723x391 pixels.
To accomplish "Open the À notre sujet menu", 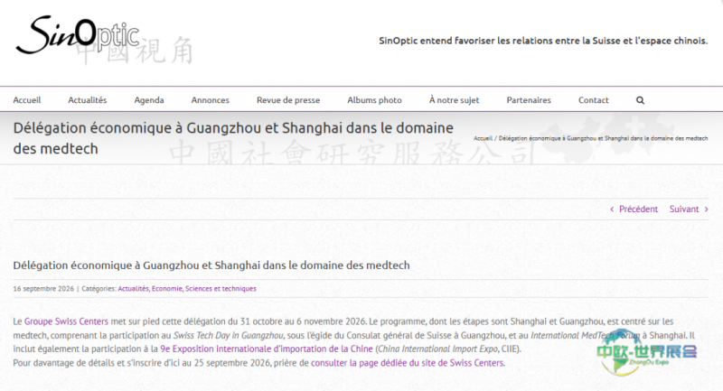I will (455, 100).
